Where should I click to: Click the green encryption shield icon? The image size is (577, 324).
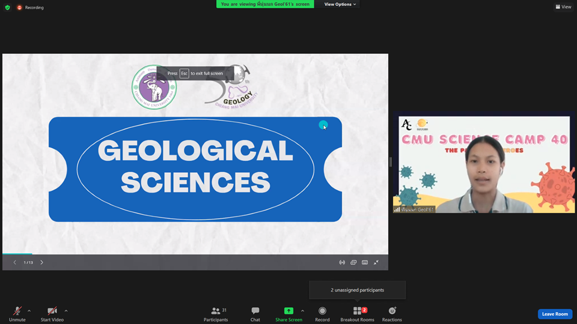tap(8, 7)
